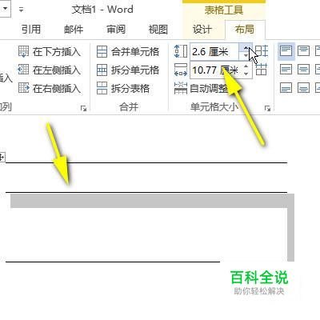Click 拆分表格 split table button
This screenshot has height=320, width=320.
[123, 88]
